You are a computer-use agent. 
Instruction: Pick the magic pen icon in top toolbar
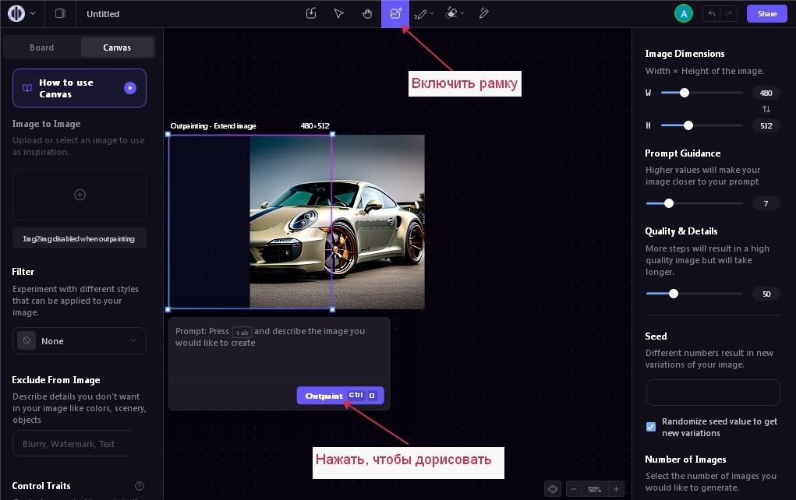(x=483, y=13)
